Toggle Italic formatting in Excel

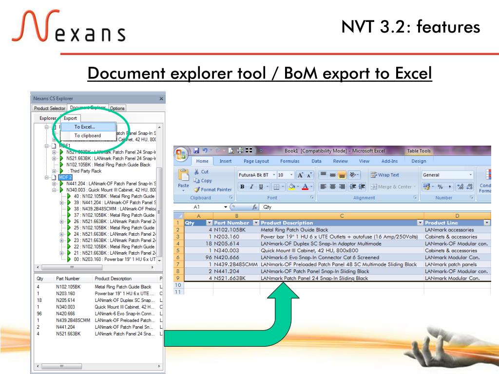[251, 187]
